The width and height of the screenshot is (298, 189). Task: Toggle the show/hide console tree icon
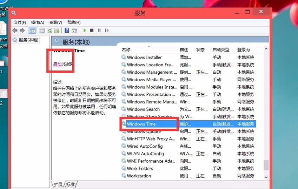[x=33, y=31]
